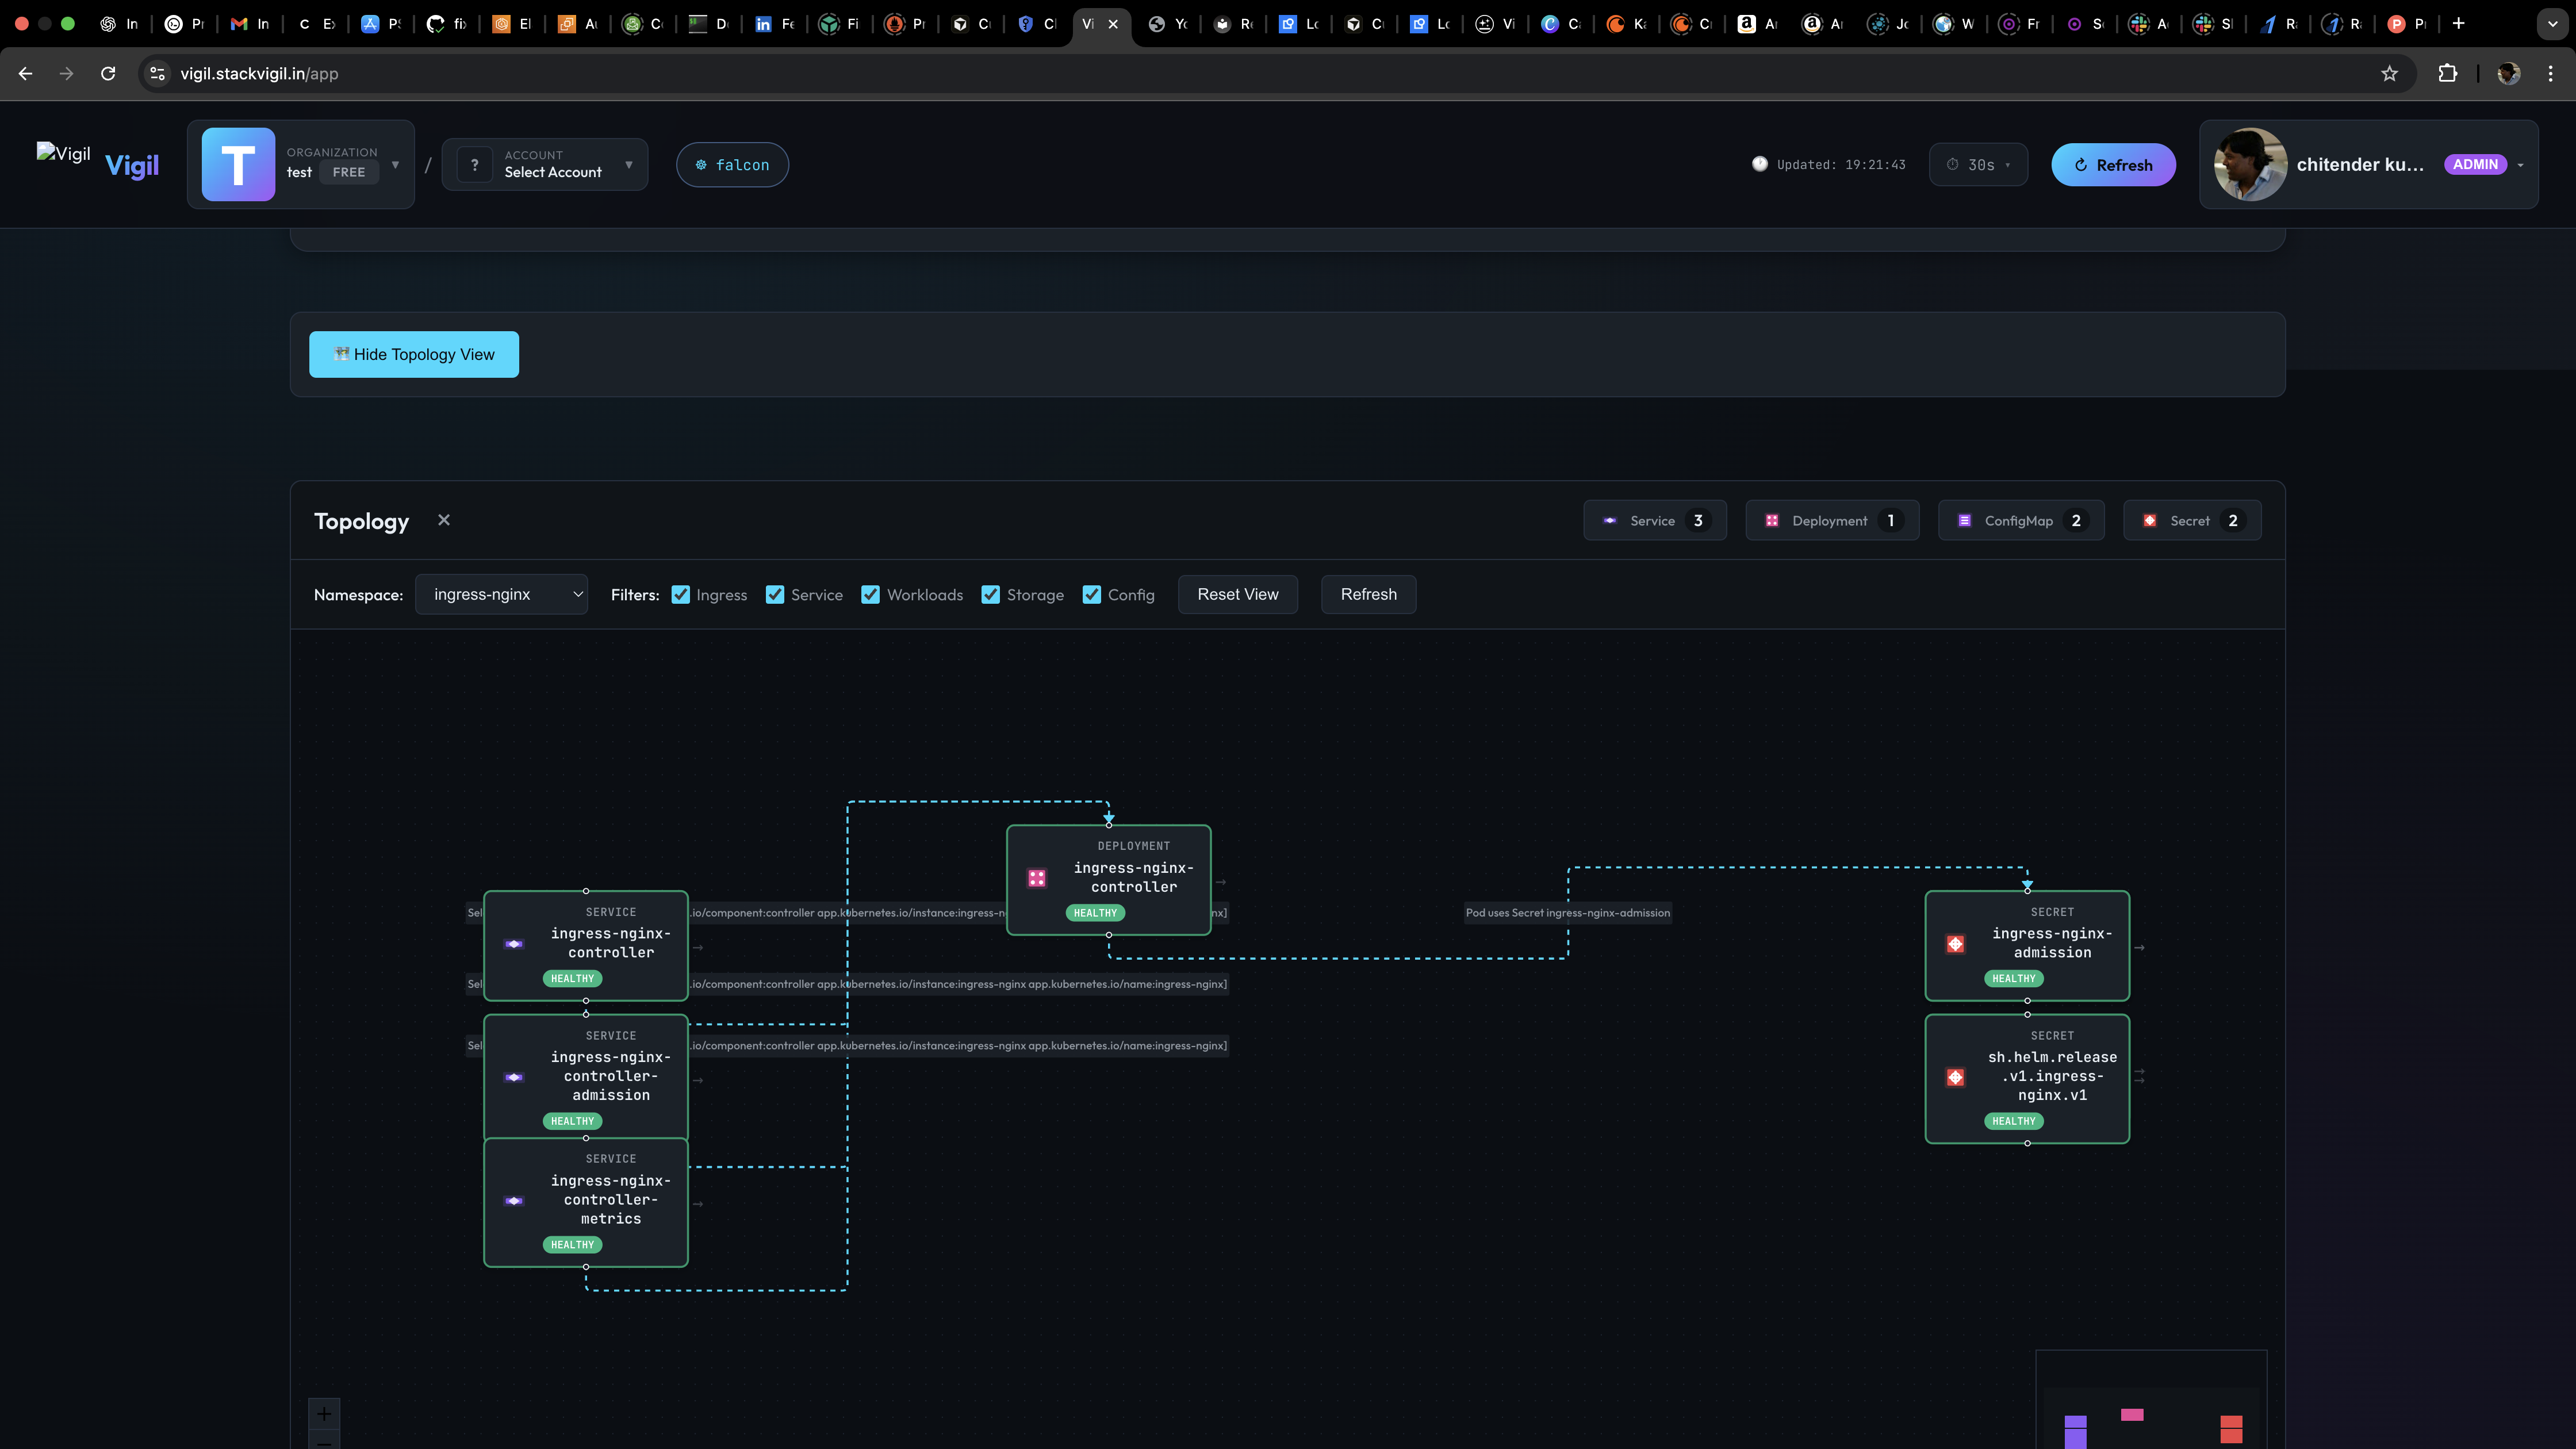This screenshot has width=2576, height=1449.
Task: Open the 30s refresh interval dropdown
Action: [1978, 164]
